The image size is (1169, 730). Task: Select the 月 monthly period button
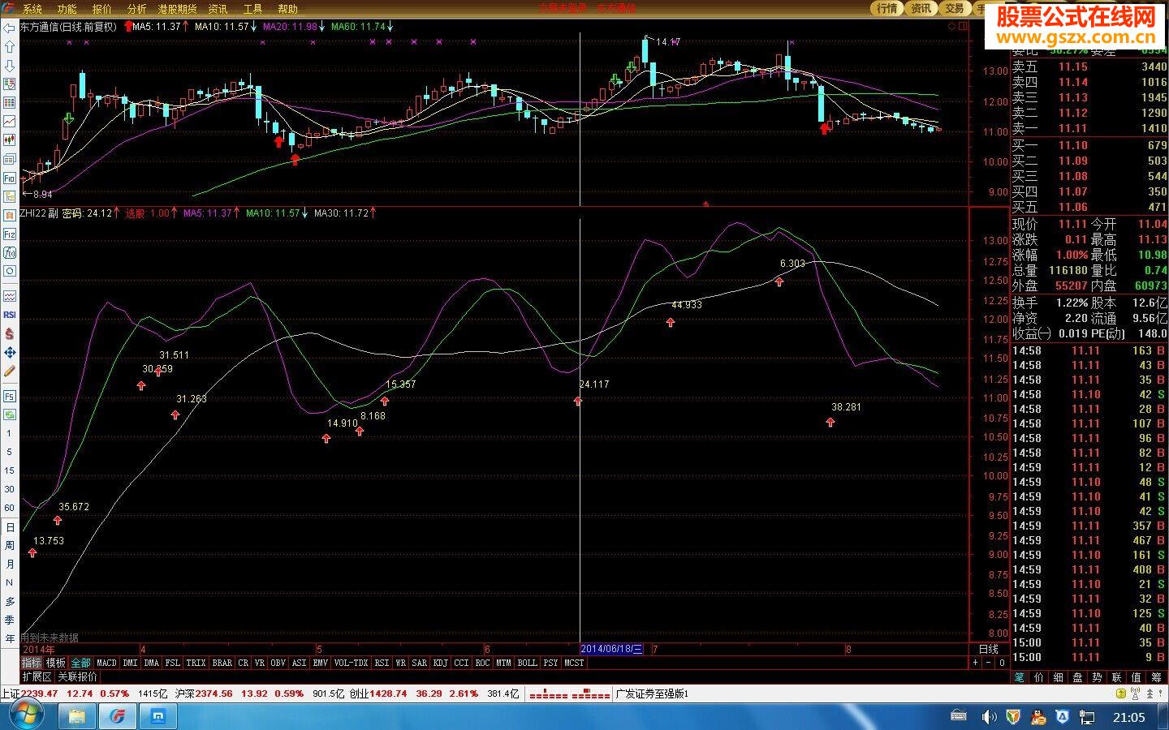(10, 564)
